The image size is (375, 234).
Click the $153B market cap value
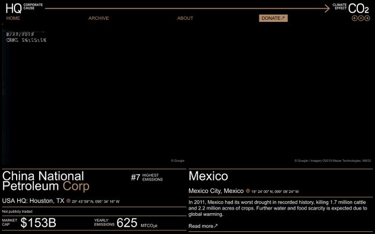[x=38, y=223]
